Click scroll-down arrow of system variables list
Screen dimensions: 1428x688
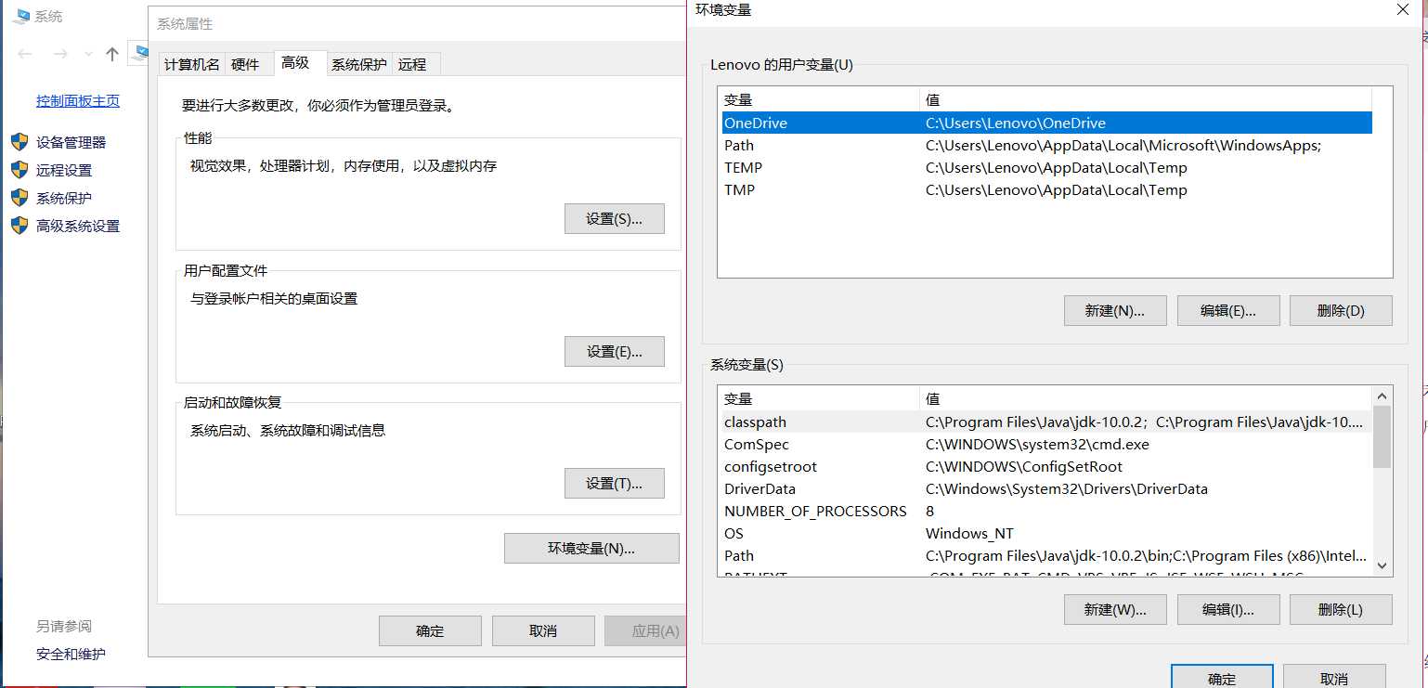click(1382, 565)
